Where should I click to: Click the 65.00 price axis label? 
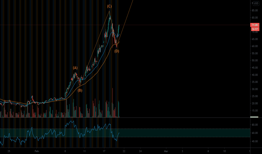255,39
